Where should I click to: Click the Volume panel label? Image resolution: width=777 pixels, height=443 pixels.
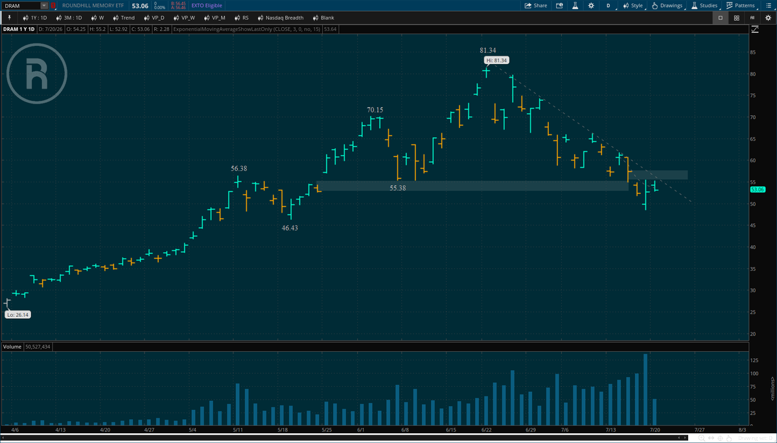(12, 347)
